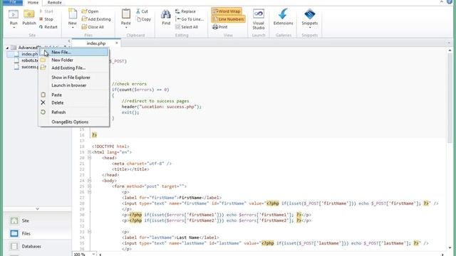Collapse the Advanced site root node
The width and height of the screenshot is (456, 256).
[x=7, y=48]
